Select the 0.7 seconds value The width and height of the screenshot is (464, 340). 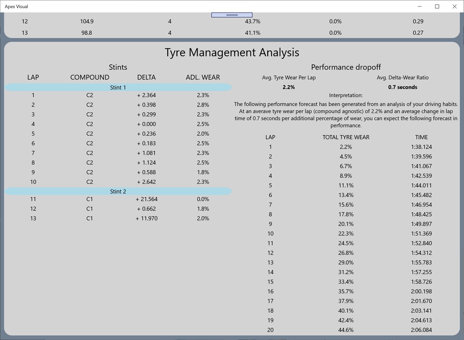point(403,87)
